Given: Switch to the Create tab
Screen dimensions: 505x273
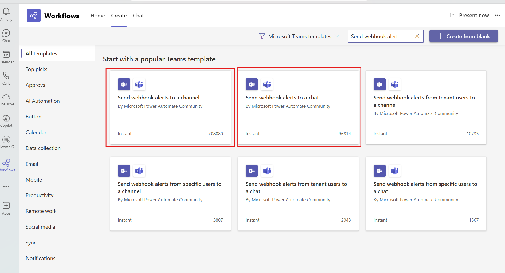Looking at the screenshot, I should pyautogui.click(x=119, y=16).
